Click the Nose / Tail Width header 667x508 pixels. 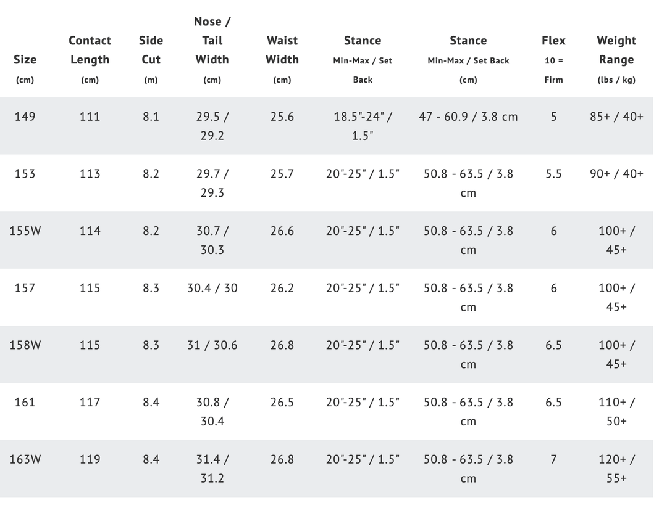tap(212, 41)
